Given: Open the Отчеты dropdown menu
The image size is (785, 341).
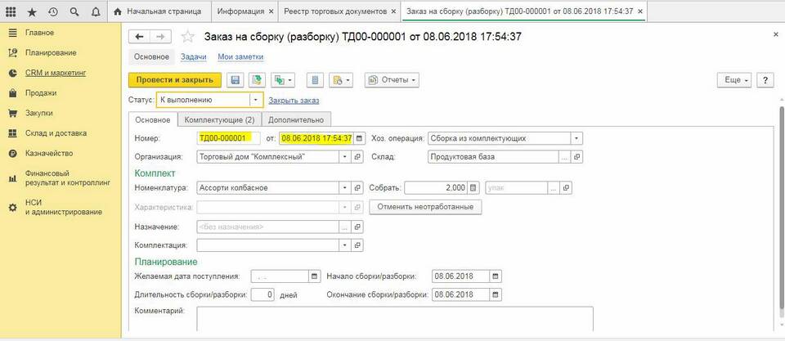Looking at the screenshot, I should tap(391, 80).
